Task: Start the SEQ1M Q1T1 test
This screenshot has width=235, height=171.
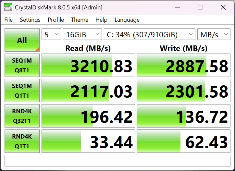Action: coord(22,91)
